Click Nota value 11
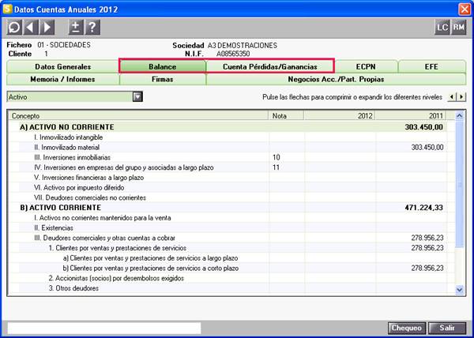This screenshot has height=338, width=474. (276, 167)
